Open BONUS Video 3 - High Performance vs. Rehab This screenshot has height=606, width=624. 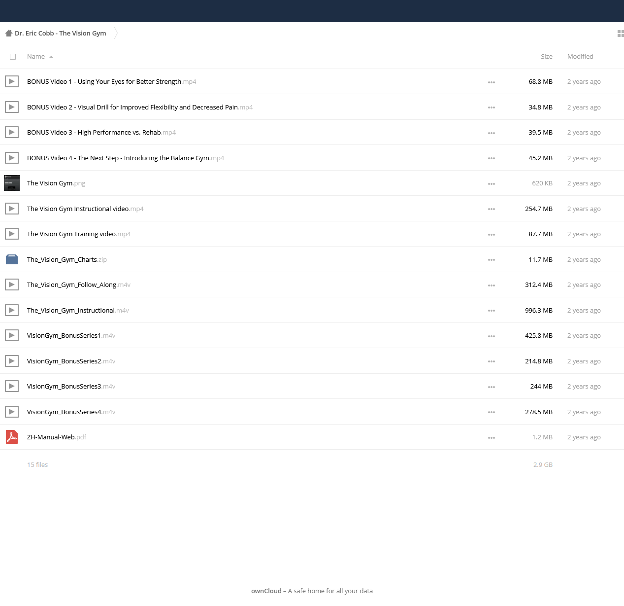tap(101, 133)
